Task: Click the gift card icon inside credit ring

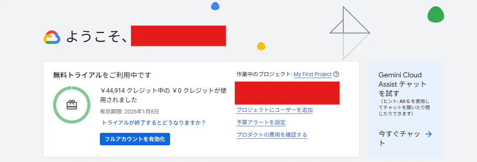Action: [72, 105]
